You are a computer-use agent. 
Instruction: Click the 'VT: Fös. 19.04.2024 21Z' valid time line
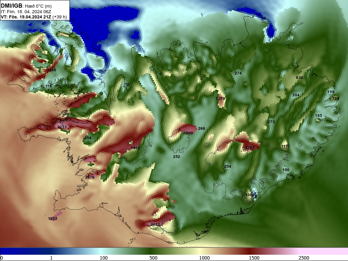26,17
